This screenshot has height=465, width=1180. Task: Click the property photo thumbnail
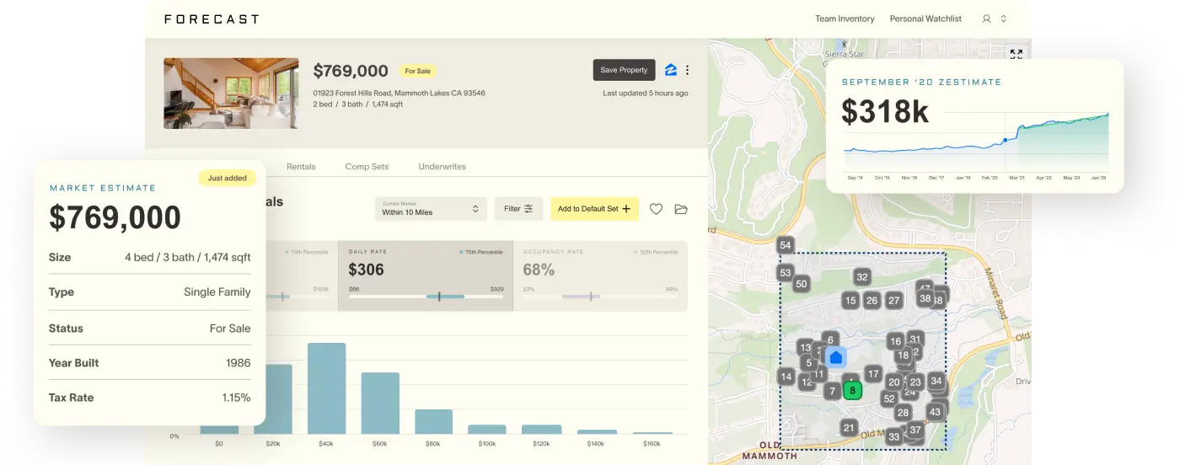231,93
